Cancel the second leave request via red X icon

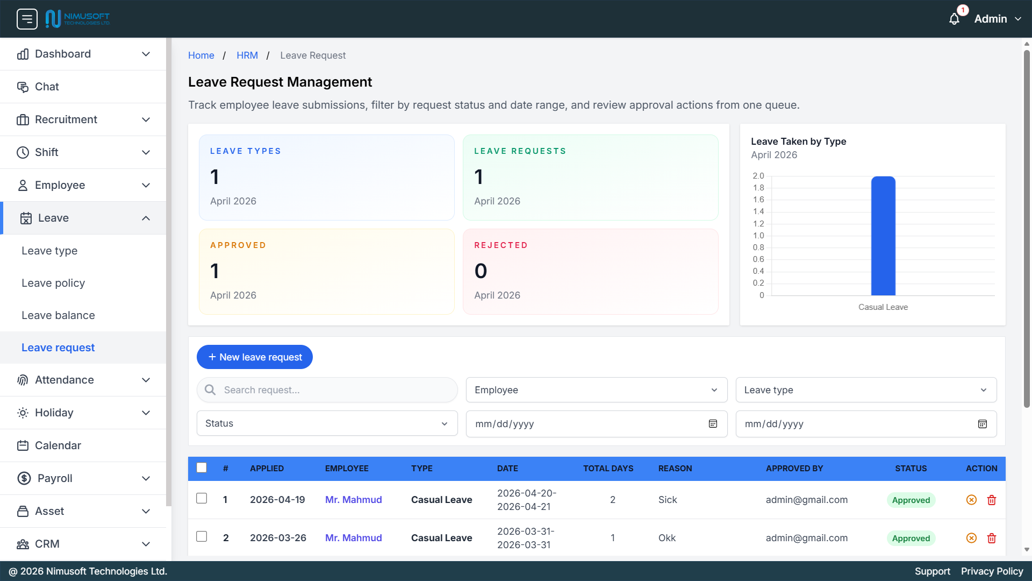pyautogui.click(x=971, y=538)
